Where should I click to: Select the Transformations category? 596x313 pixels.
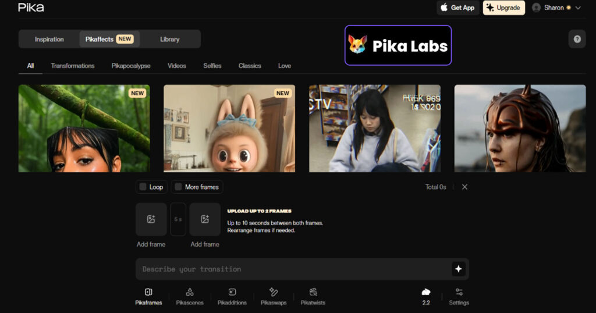click(x=73, y=66)
